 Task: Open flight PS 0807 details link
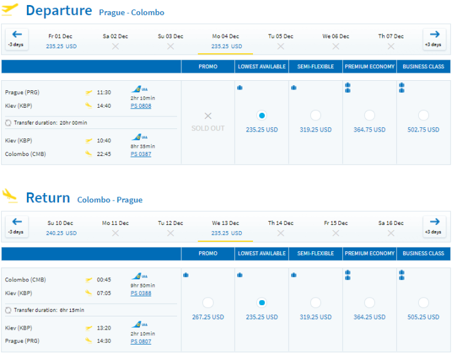click(x=141, y=341)
